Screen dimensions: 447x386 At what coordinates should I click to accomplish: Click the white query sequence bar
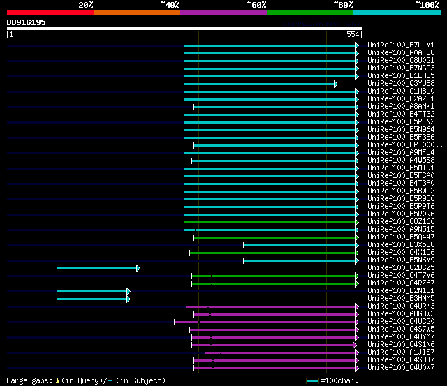point(184,29)
